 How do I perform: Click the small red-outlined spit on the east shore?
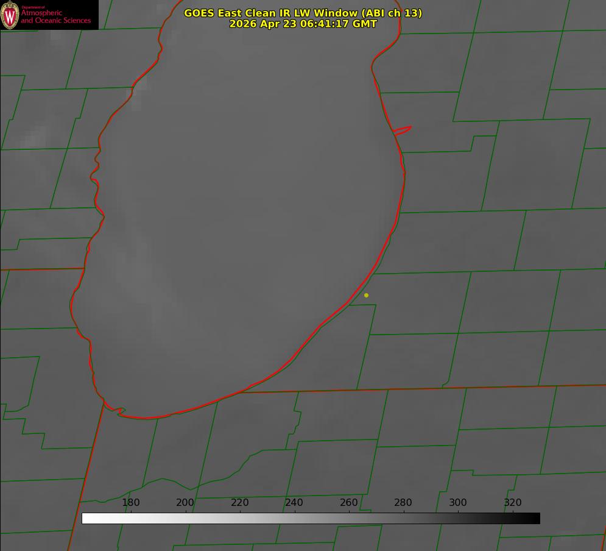click(402, 130)
